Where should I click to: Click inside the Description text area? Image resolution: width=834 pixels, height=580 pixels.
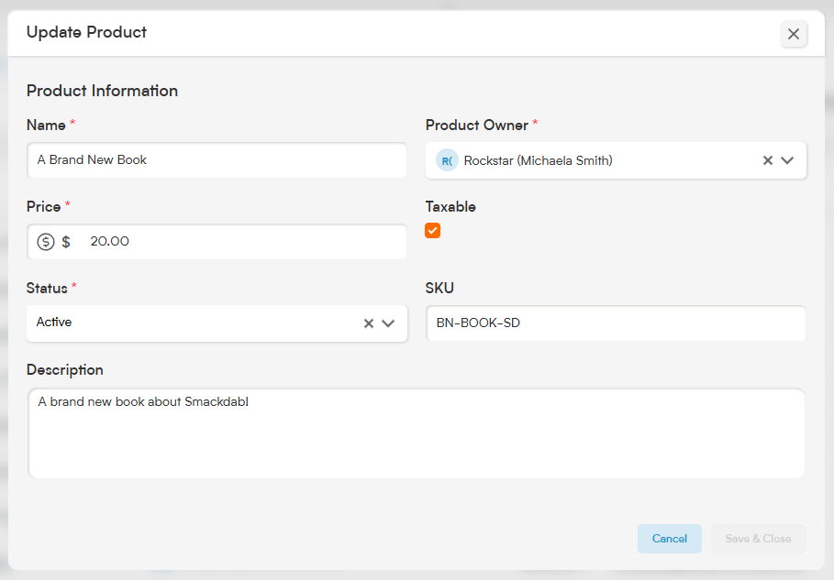pos(416,432)
